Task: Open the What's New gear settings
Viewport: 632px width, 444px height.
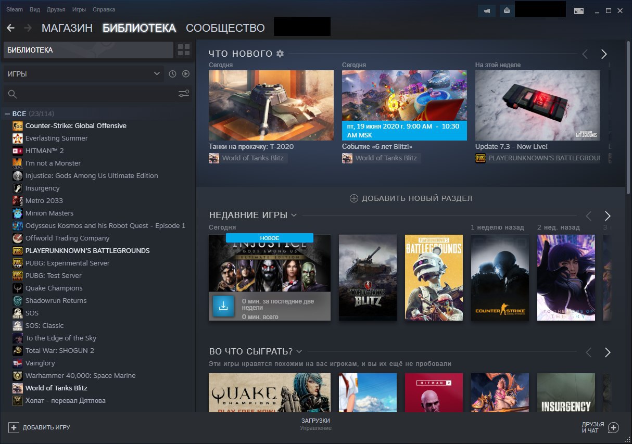Action: [280, 54]
